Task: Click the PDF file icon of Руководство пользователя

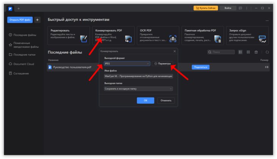Action: coord(50,67)
